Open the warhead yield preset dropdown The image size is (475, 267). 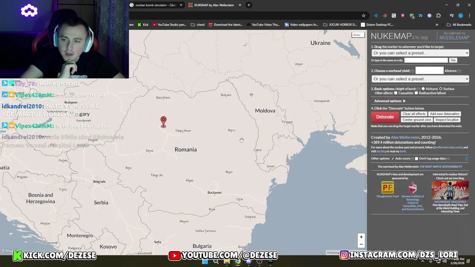pos(420,79)
